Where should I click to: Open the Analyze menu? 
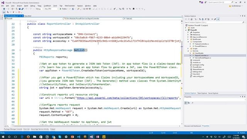pyautogui.click(x=80, y=6)
